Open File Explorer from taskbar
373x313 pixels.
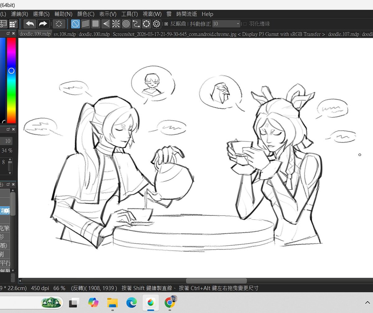coord(112,302)
